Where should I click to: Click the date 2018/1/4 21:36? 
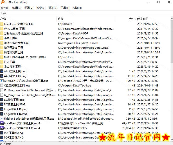147,119
